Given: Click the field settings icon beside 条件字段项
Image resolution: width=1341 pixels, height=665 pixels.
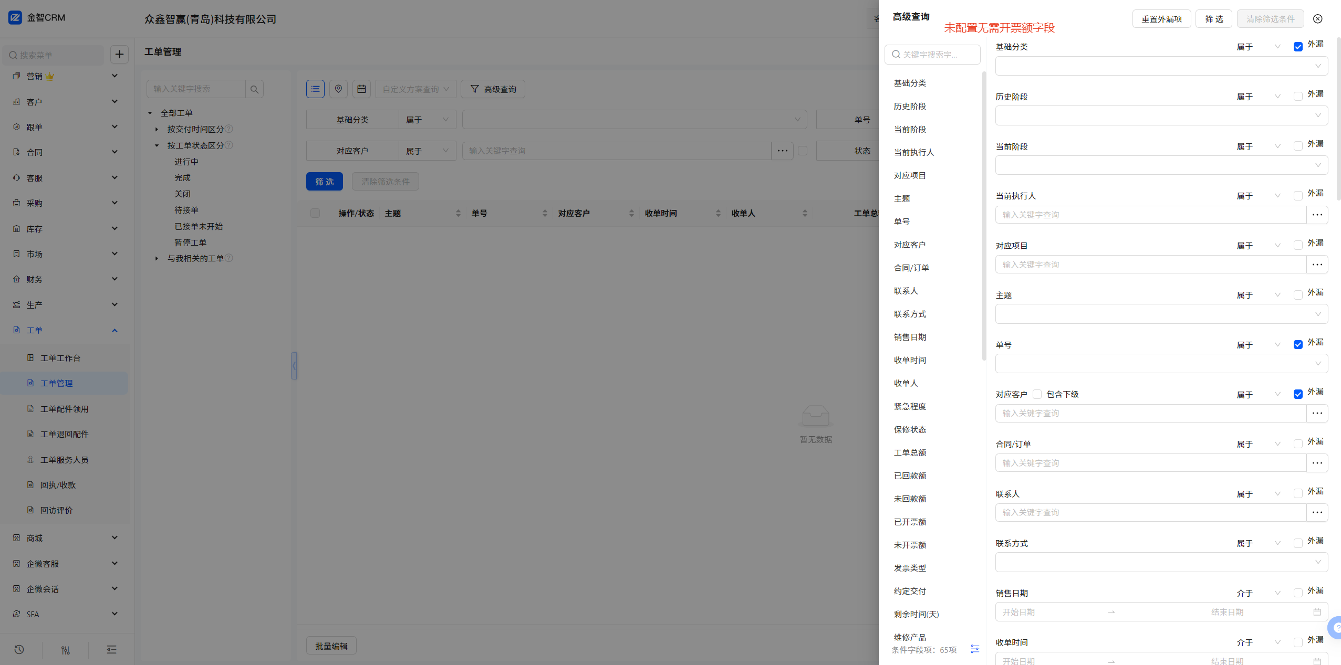Looking at the screenshot, I should click(x=974, y=649).
